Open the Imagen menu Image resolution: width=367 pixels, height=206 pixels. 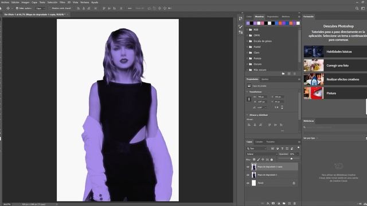[25, 2]
